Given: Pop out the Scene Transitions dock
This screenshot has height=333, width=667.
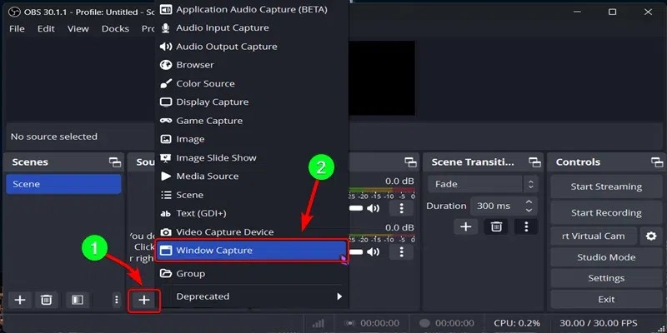Looking at the screenshot, I should (534, 162).
